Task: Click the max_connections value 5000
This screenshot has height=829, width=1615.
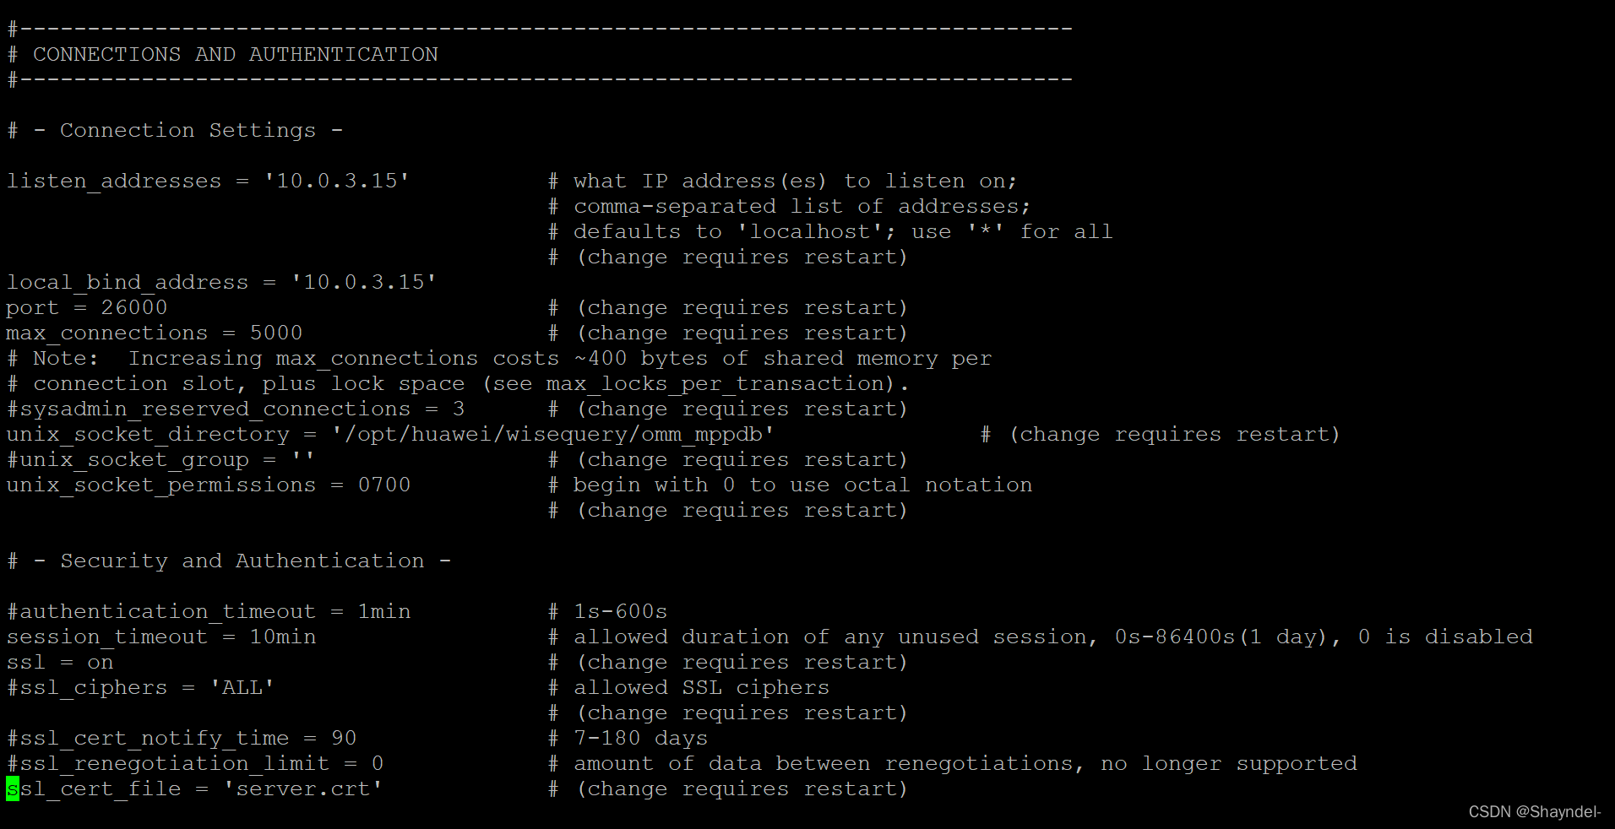Action: tap(275, 333)
